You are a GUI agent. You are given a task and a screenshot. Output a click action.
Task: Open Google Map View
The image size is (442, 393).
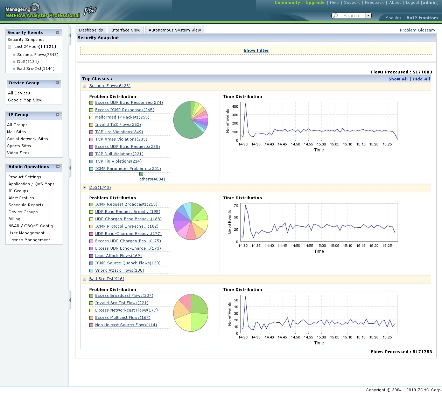pyautogui.click(x=25, y=100)
